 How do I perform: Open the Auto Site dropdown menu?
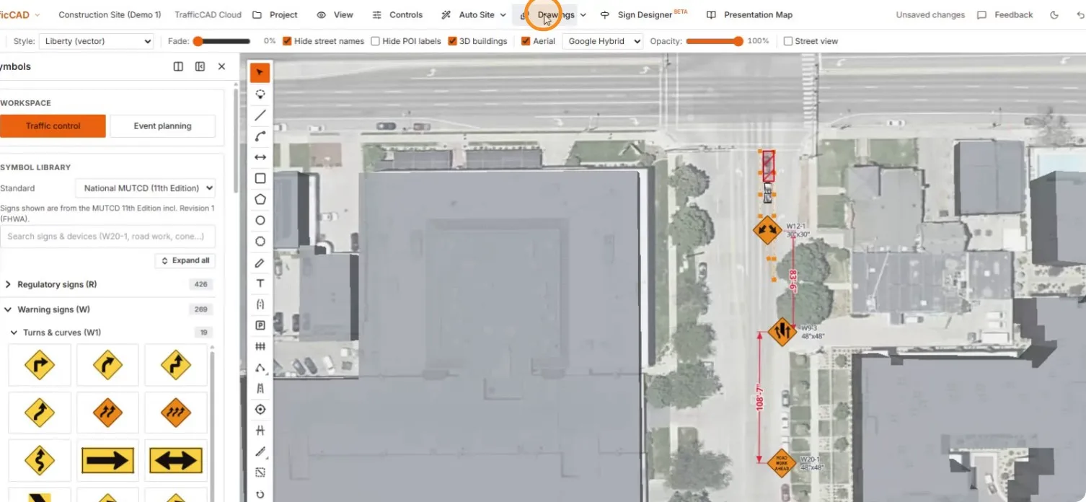[473, 14]
